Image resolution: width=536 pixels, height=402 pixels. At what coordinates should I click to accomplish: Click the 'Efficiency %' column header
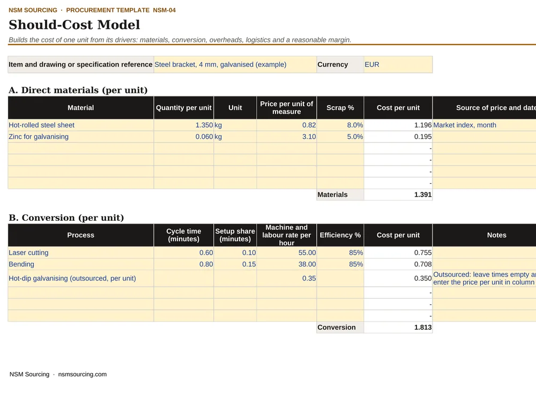(340, 235)
